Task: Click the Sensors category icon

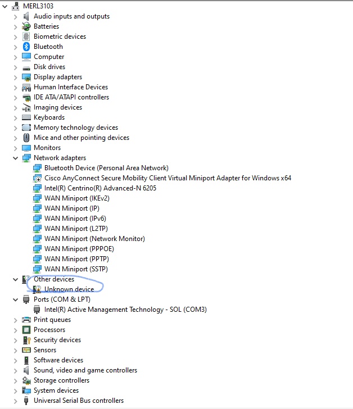Action: (26, 350)
